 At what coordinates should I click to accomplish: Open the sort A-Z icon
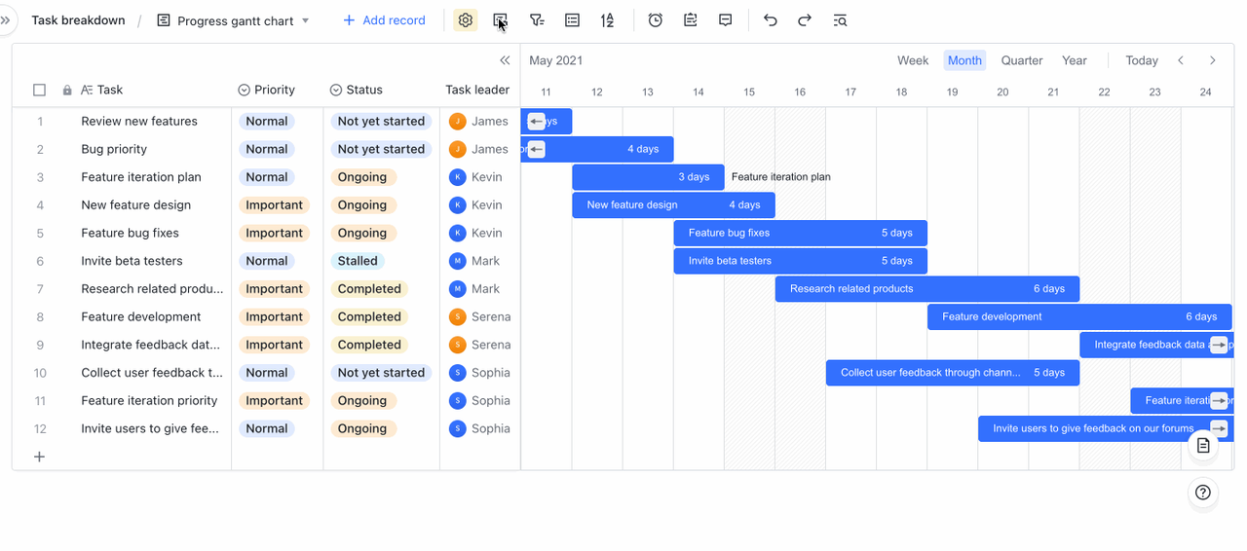point(607,20)
